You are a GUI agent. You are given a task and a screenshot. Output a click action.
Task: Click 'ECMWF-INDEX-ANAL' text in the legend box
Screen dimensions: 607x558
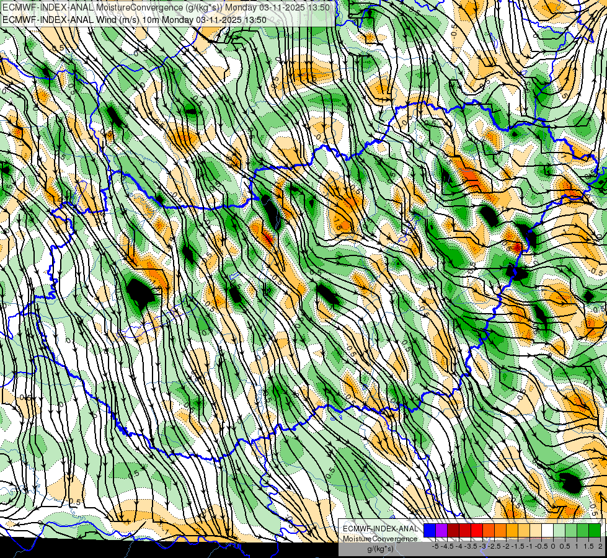[x=380, y=529]
